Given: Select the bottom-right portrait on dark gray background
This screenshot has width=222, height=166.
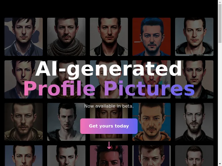Looking at the screenshot, I should [194, 156].
